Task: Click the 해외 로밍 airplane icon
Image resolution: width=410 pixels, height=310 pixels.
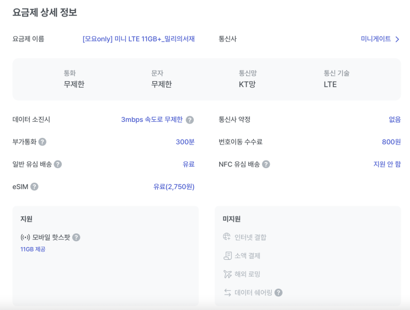Action: click(227, 274)
